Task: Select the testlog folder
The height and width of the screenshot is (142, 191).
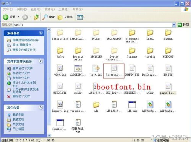Action: [x=150, y=53]
